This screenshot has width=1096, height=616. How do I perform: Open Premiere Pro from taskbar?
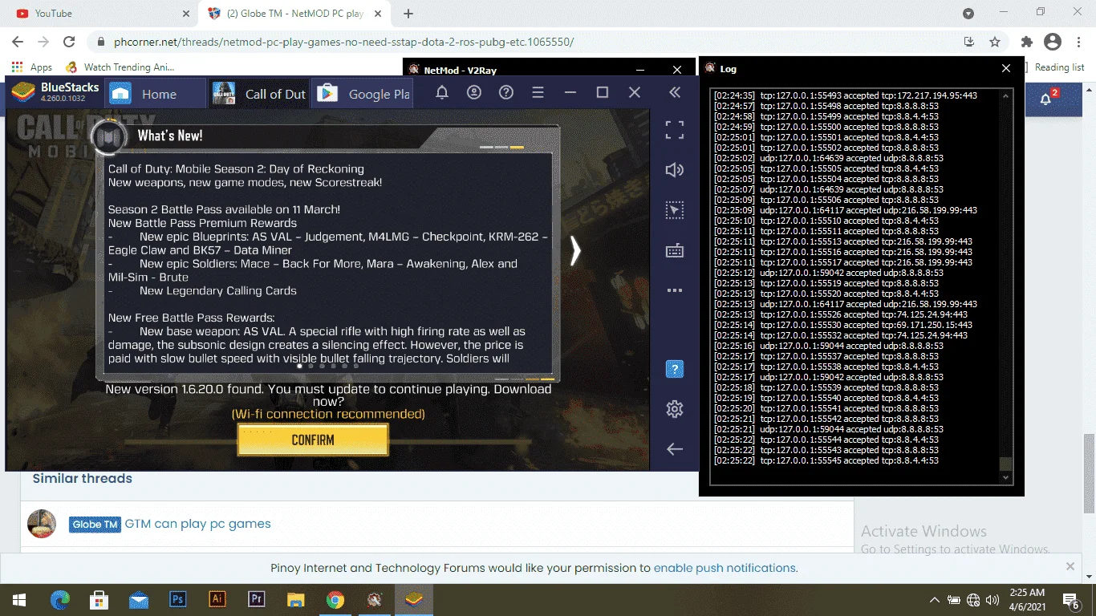257,599
